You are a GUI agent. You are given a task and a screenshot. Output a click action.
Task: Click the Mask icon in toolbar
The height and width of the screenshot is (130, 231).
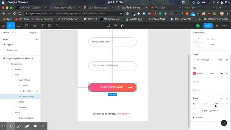point(122,26)
